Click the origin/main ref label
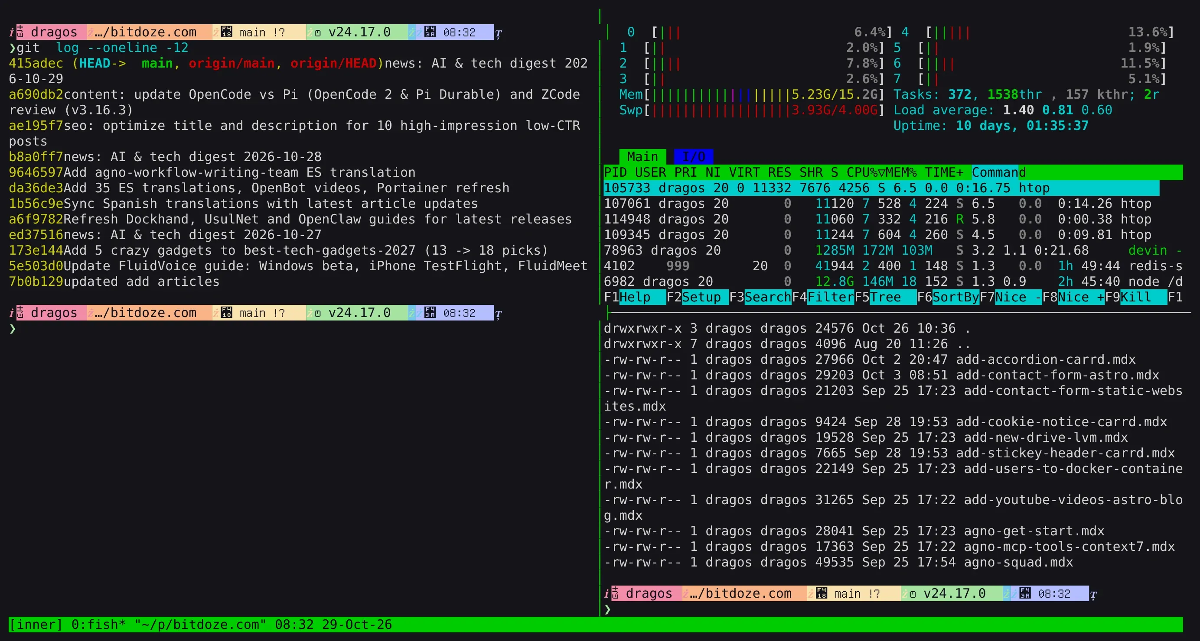 point(232,63)
